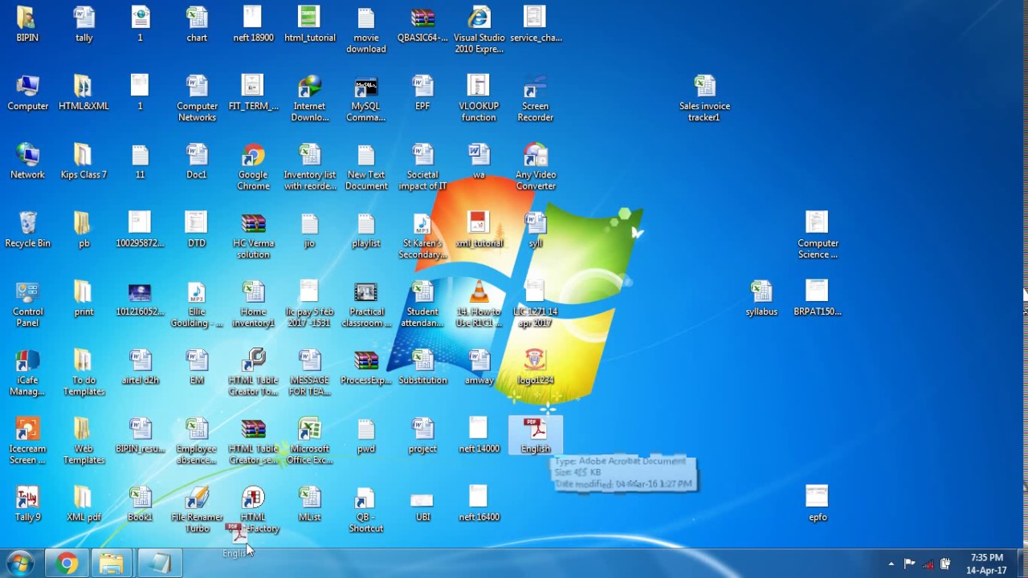Select the neft 16400 file
This screenshot has height=578, width=1028.
(479, 497)
